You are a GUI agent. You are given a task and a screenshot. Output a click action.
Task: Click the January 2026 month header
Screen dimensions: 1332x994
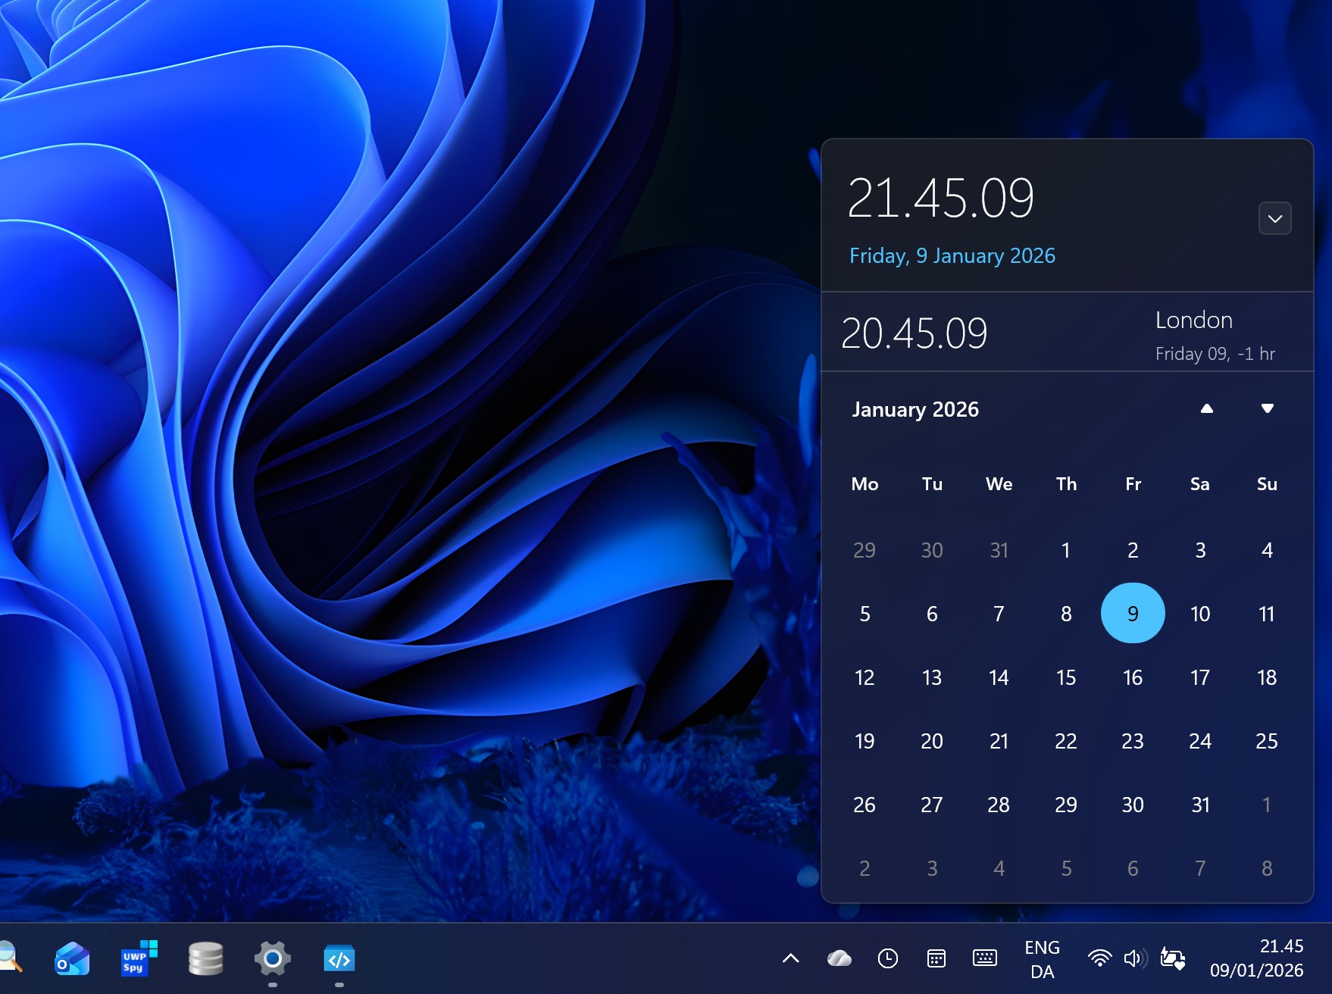click(x=915, y=409)
